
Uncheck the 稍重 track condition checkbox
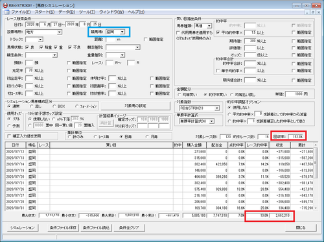[41, 47]
